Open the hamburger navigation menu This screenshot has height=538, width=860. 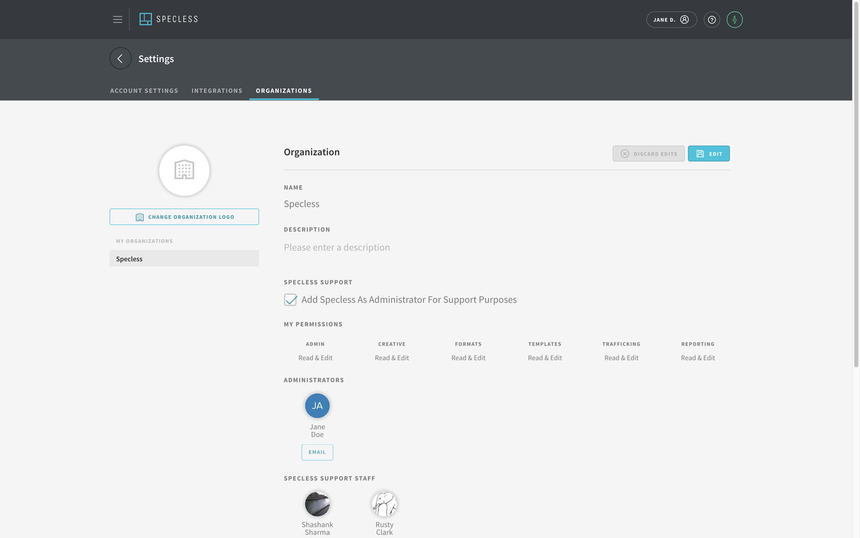click(x=117, y=19)
